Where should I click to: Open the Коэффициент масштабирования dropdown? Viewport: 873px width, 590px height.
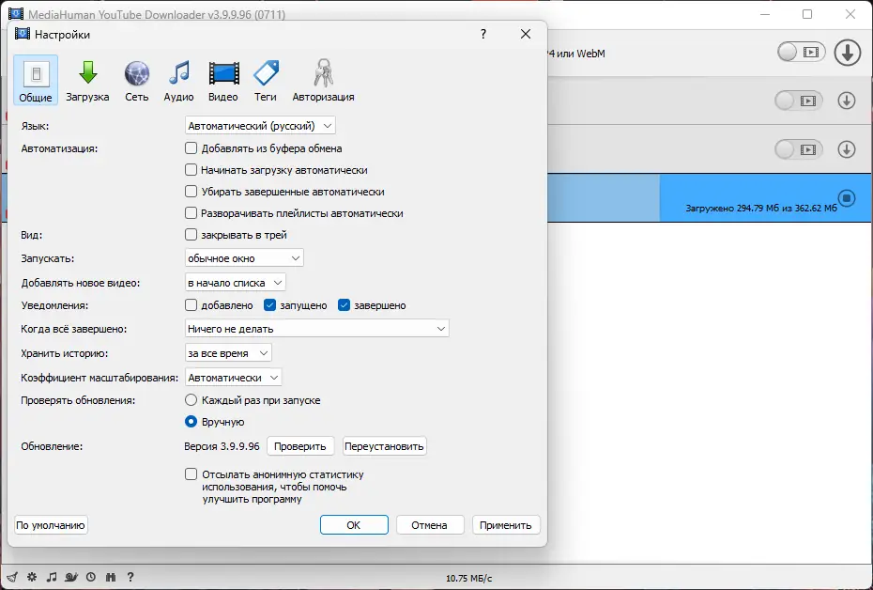click(x=233, y=377)
